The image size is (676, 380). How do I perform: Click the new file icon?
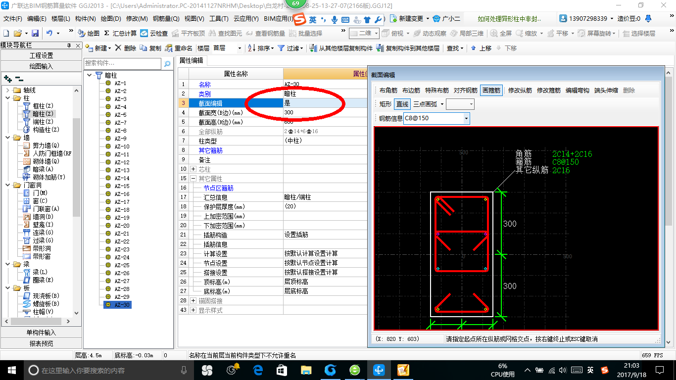point(6,33)
